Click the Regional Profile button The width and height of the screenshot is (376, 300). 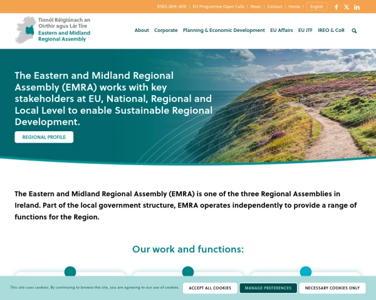coord(44,137)
